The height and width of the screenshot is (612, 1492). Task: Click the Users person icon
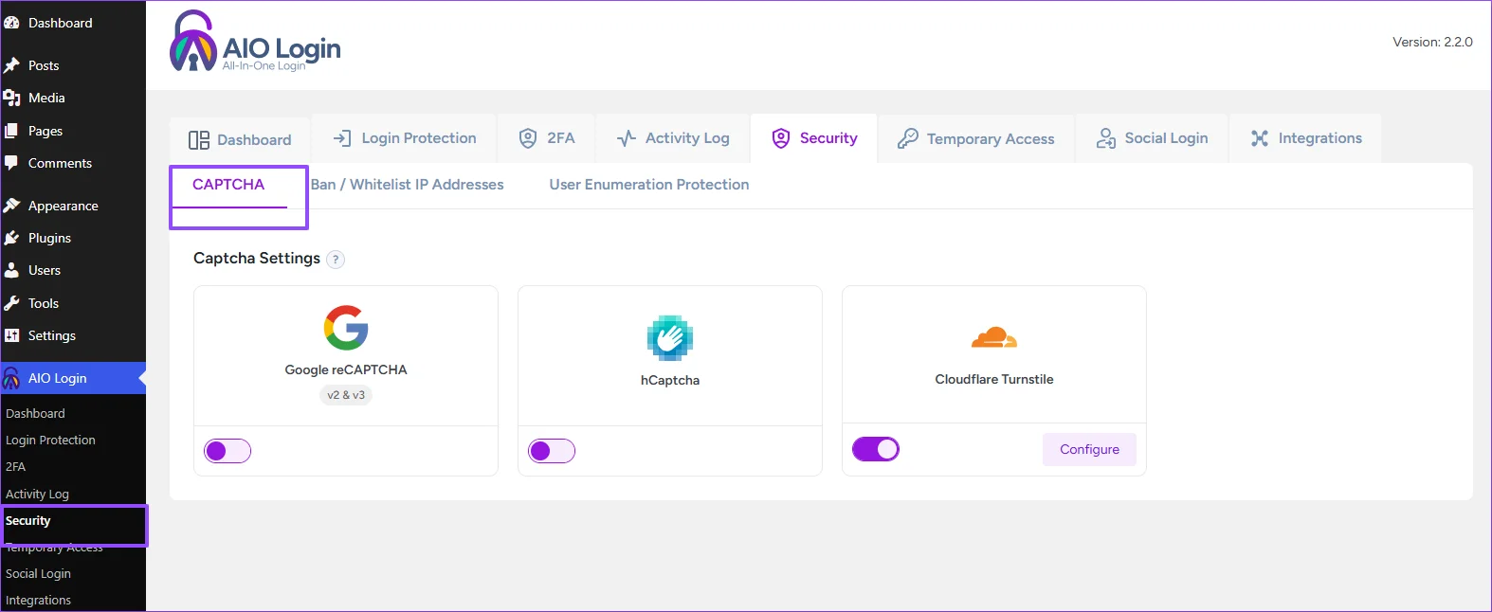11,270
